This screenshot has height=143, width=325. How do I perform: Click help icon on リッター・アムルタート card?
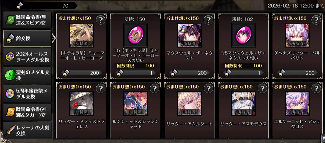(208, 88)
